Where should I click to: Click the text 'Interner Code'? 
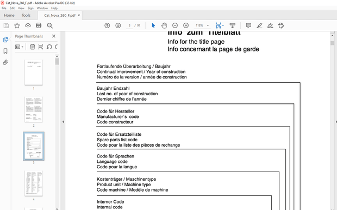click(x=110, y=202)
